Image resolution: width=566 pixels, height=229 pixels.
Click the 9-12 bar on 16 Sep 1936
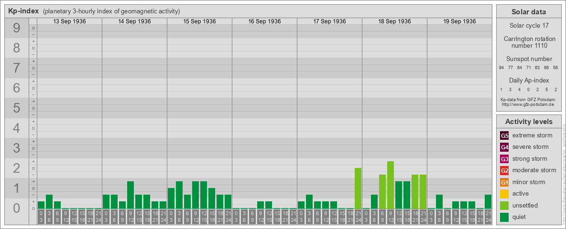point(260,205)
